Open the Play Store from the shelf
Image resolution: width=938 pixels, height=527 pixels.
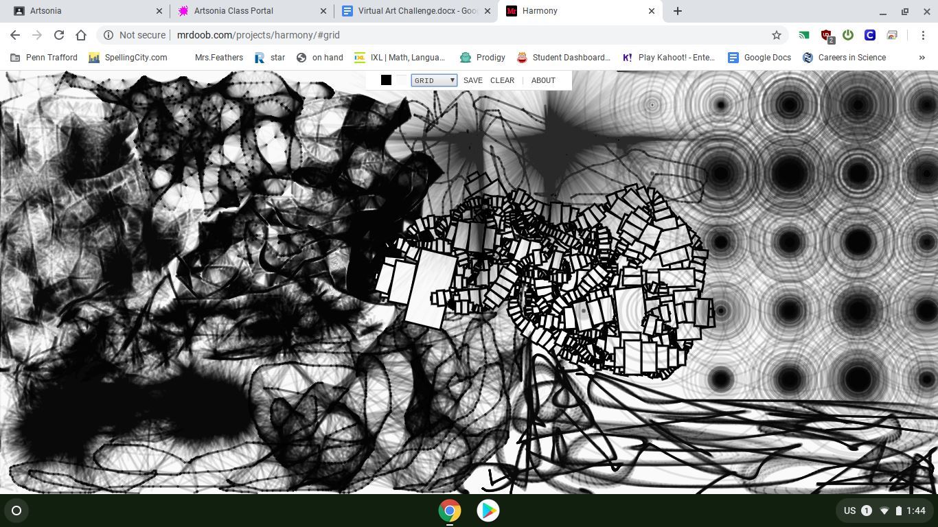(488, 511)
